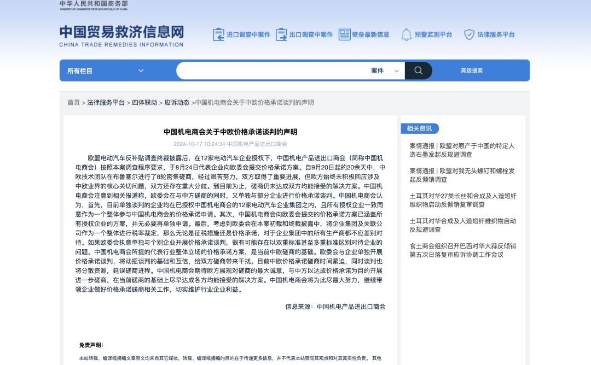
Task: Click the magnifier search button
Action: (x=419, y=70)
